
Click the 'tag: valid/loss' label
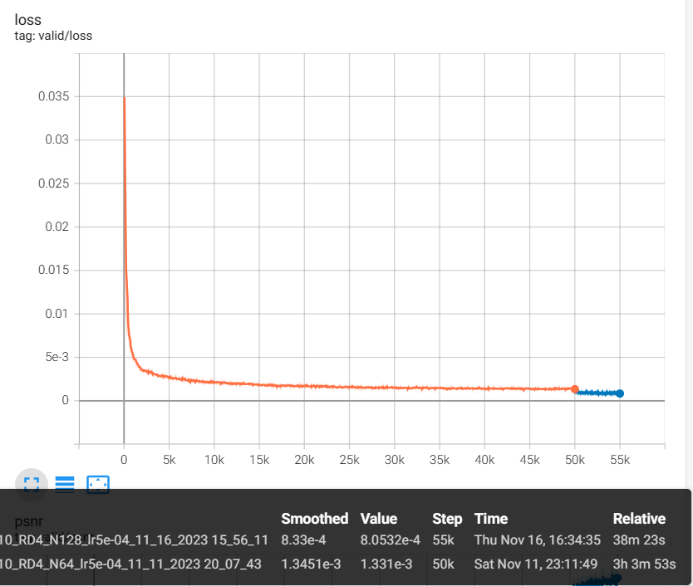[53, 36]
